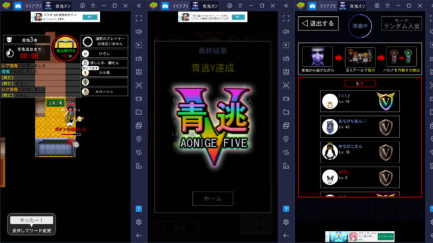Select player ルルーシュ in left game player list
Screen dimensions: 433x243
(104, 92)
